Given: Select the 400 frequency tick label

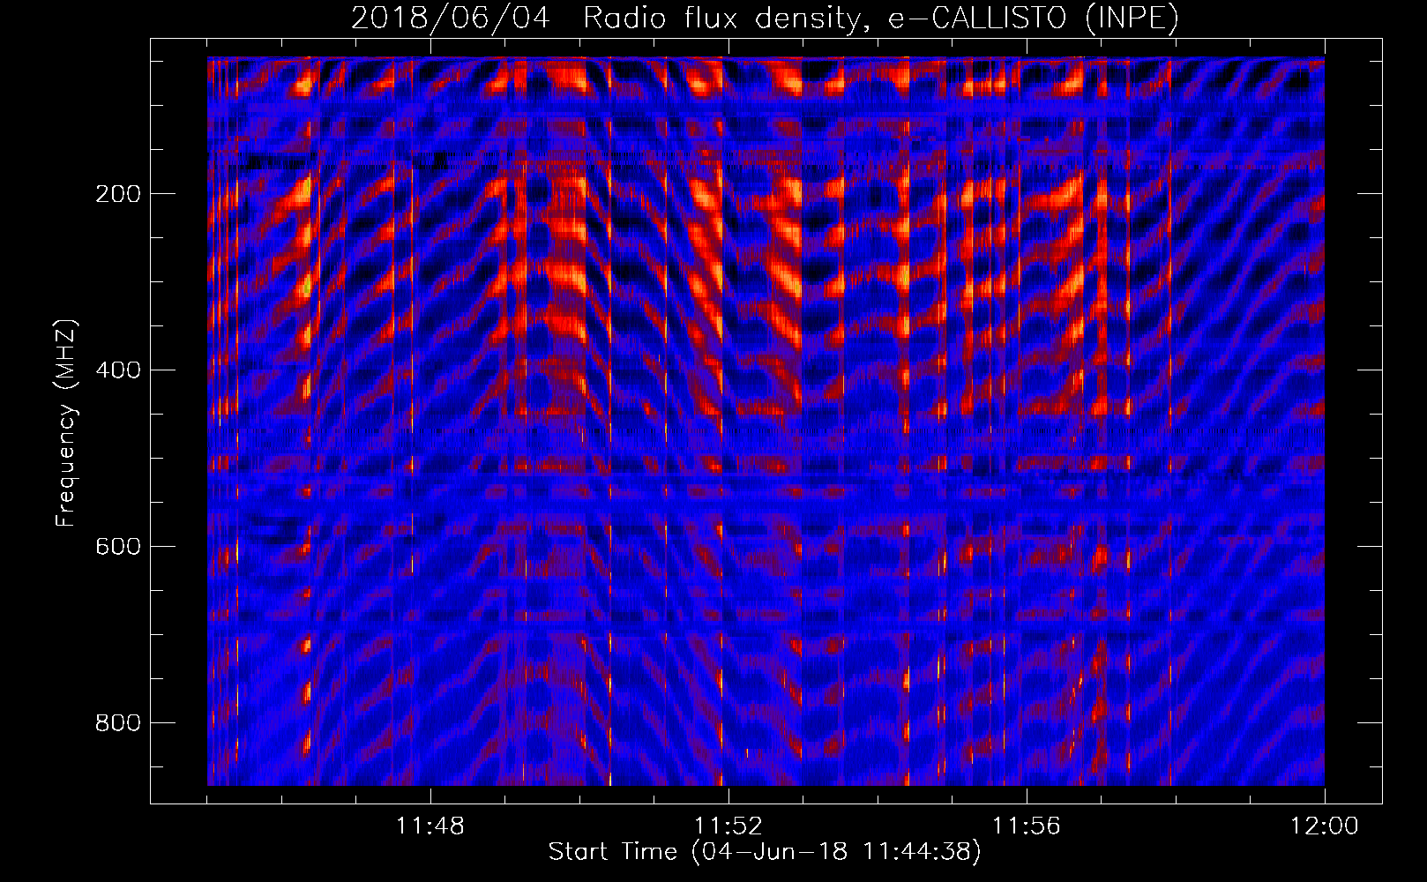Looking at the screenshot, I should [x=117, y=370].
